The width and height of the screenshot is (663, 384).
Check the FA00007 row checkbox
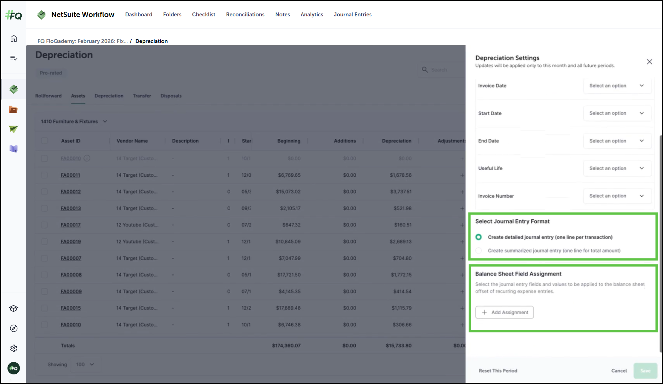pos(44,258)
